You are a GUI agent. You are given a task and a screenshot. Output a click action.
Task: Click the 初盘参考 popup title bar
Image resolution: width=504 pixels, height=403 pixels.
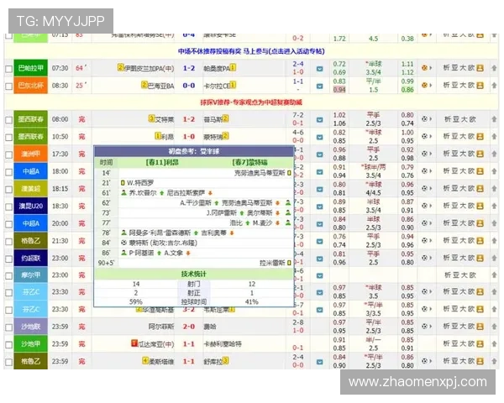(194, 151)
